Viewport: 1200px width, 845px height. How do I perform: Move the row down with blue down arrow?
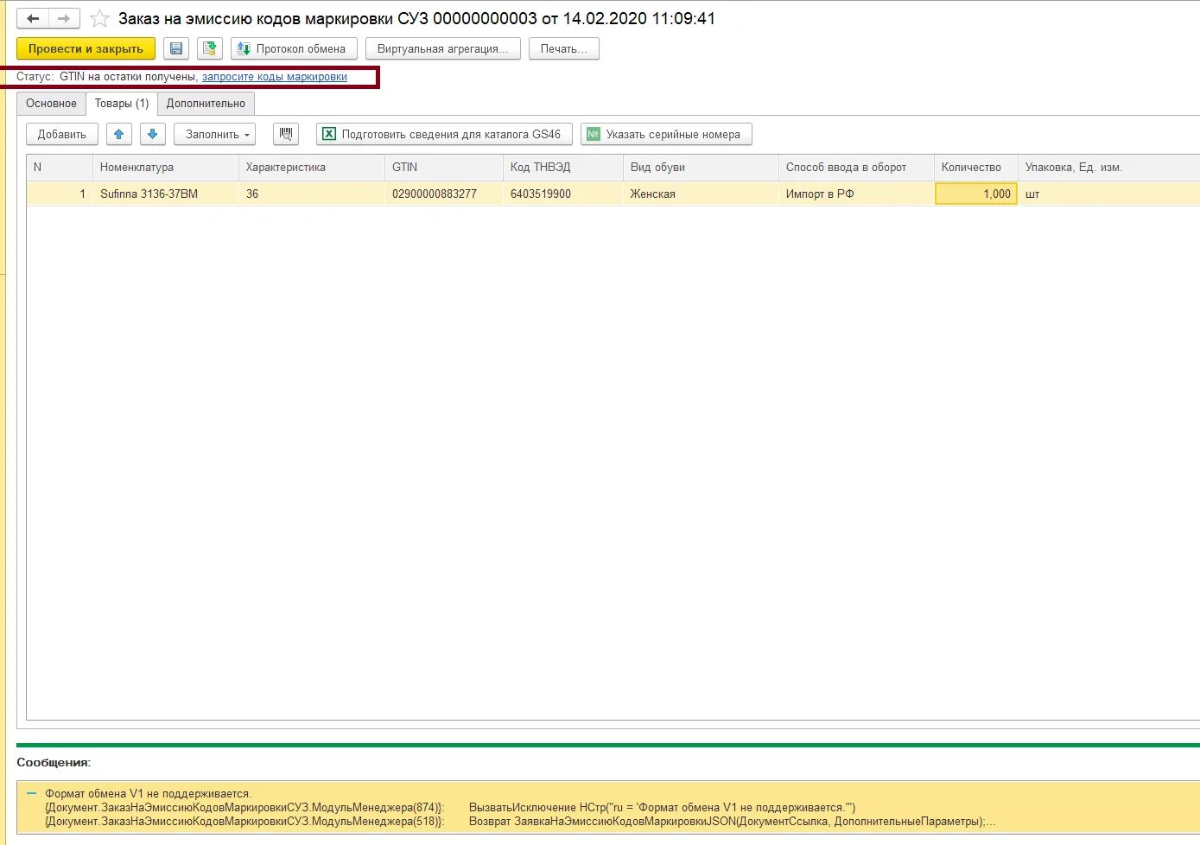153,134
